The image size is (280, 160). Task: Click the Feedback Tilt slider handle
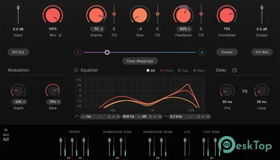(x=201, y=14)
